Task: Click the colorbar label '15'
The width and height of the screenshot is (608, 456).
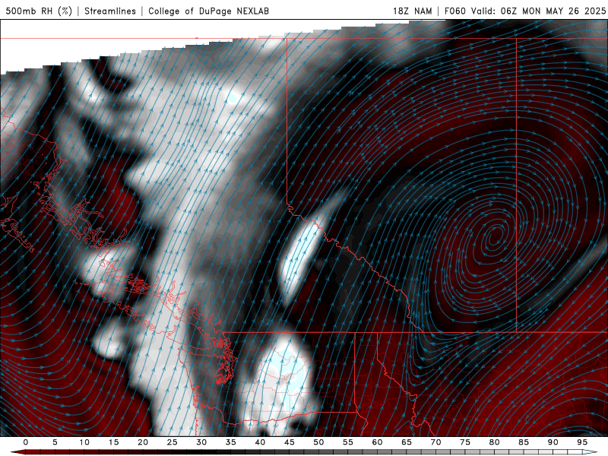Action: (x=113, y=442)
